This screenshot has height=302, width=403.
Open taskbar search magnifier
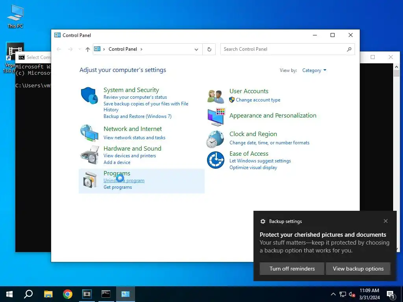pyautogui.click(x=28, y=294)
